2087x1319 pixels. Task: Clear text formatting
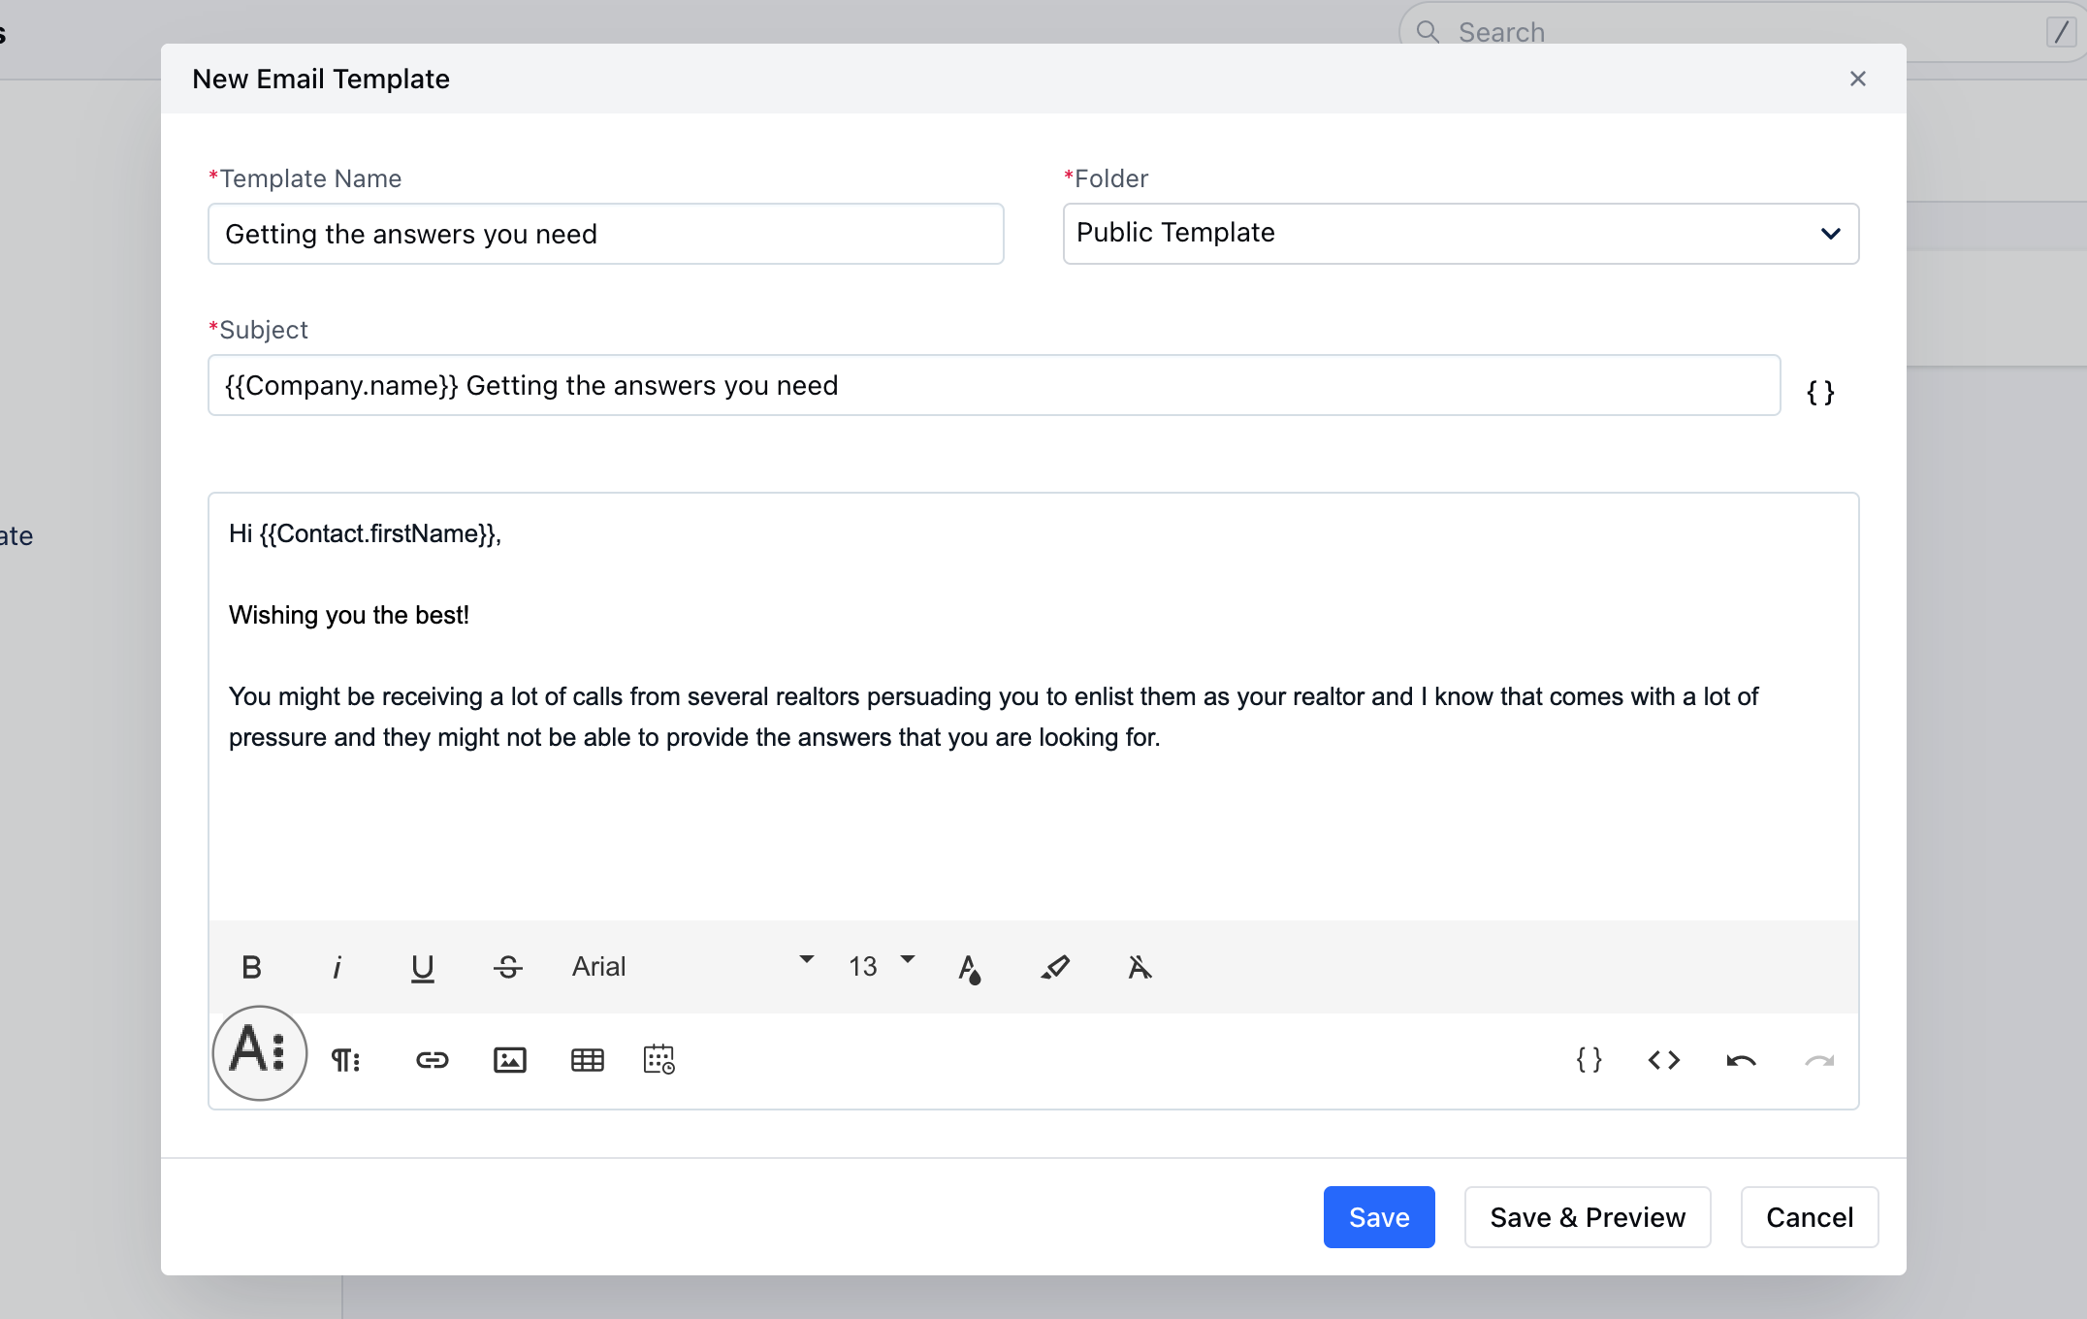pos(1140,967)
